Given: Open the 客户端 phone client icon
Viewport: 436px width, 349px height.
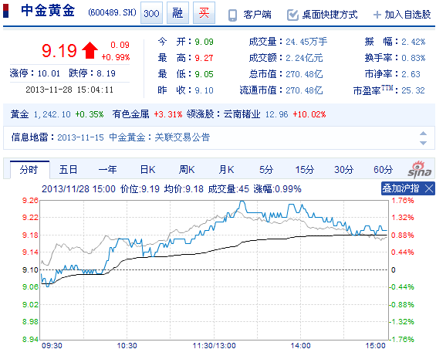Looking at the screenshot, I should pos(232,15).
